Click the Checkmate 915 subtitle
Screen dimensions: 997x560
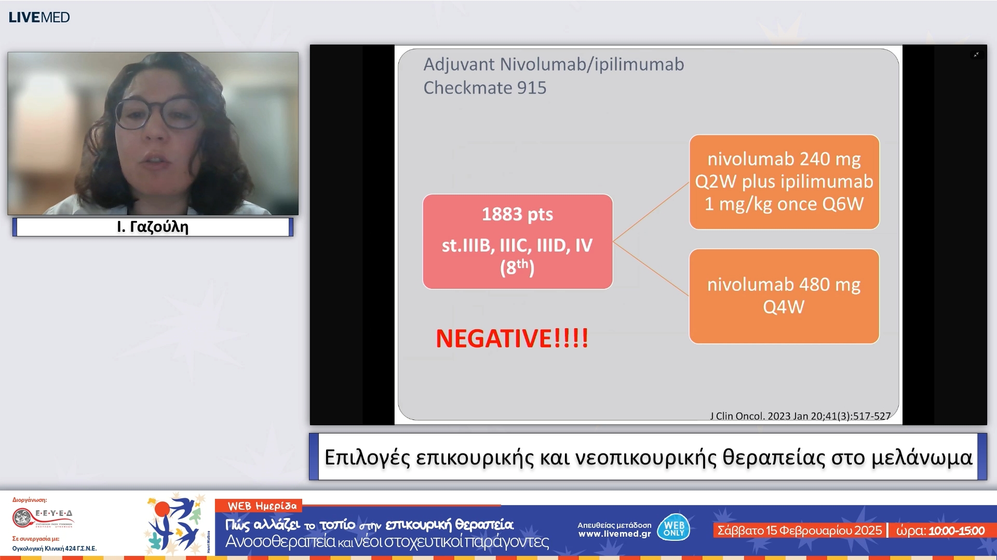pos(485,88)
